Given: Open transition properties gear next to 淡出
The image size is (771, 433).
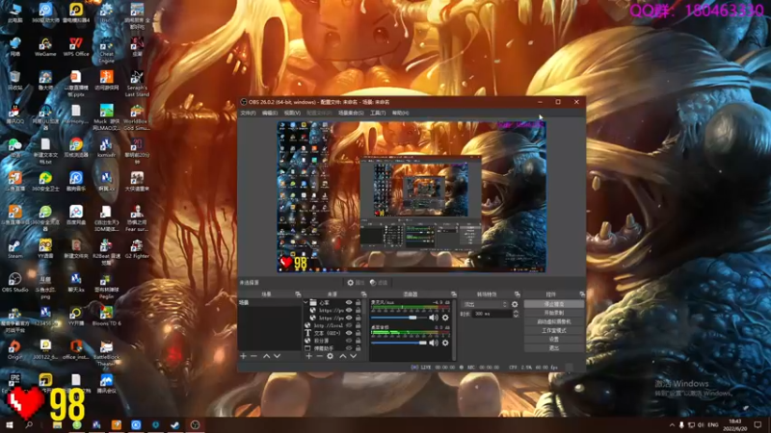Looking at the screenshot, I should [515, 304].
